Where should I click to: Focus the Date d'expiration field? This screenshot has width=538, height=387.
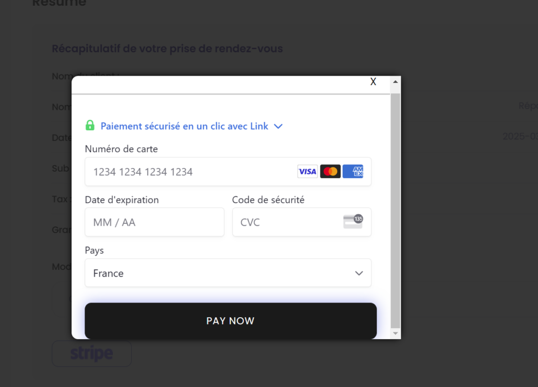(154, 222)
